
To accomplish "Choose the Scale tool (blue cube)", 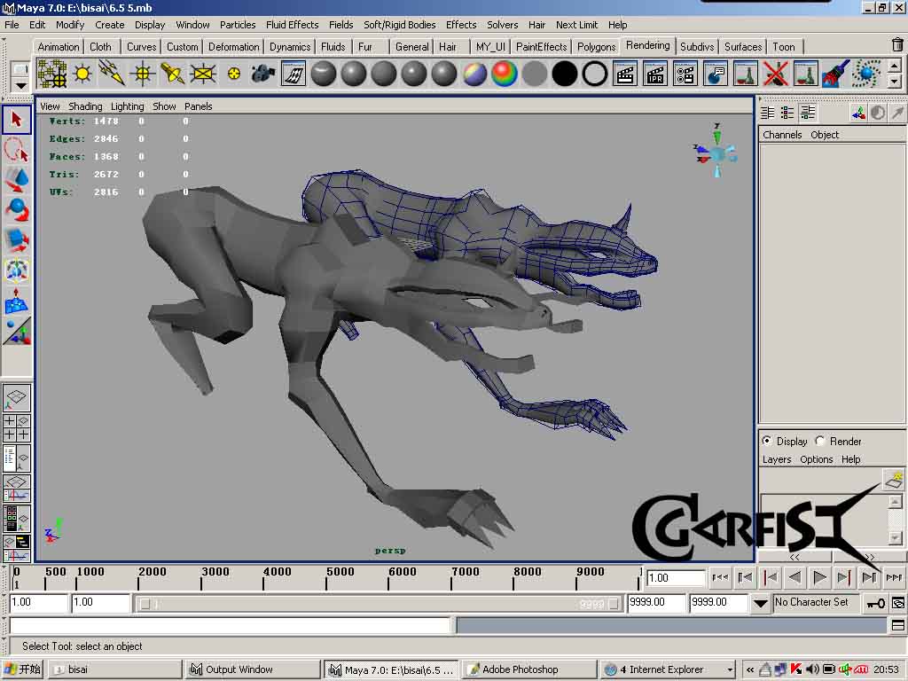I will (x=16, y=239).
